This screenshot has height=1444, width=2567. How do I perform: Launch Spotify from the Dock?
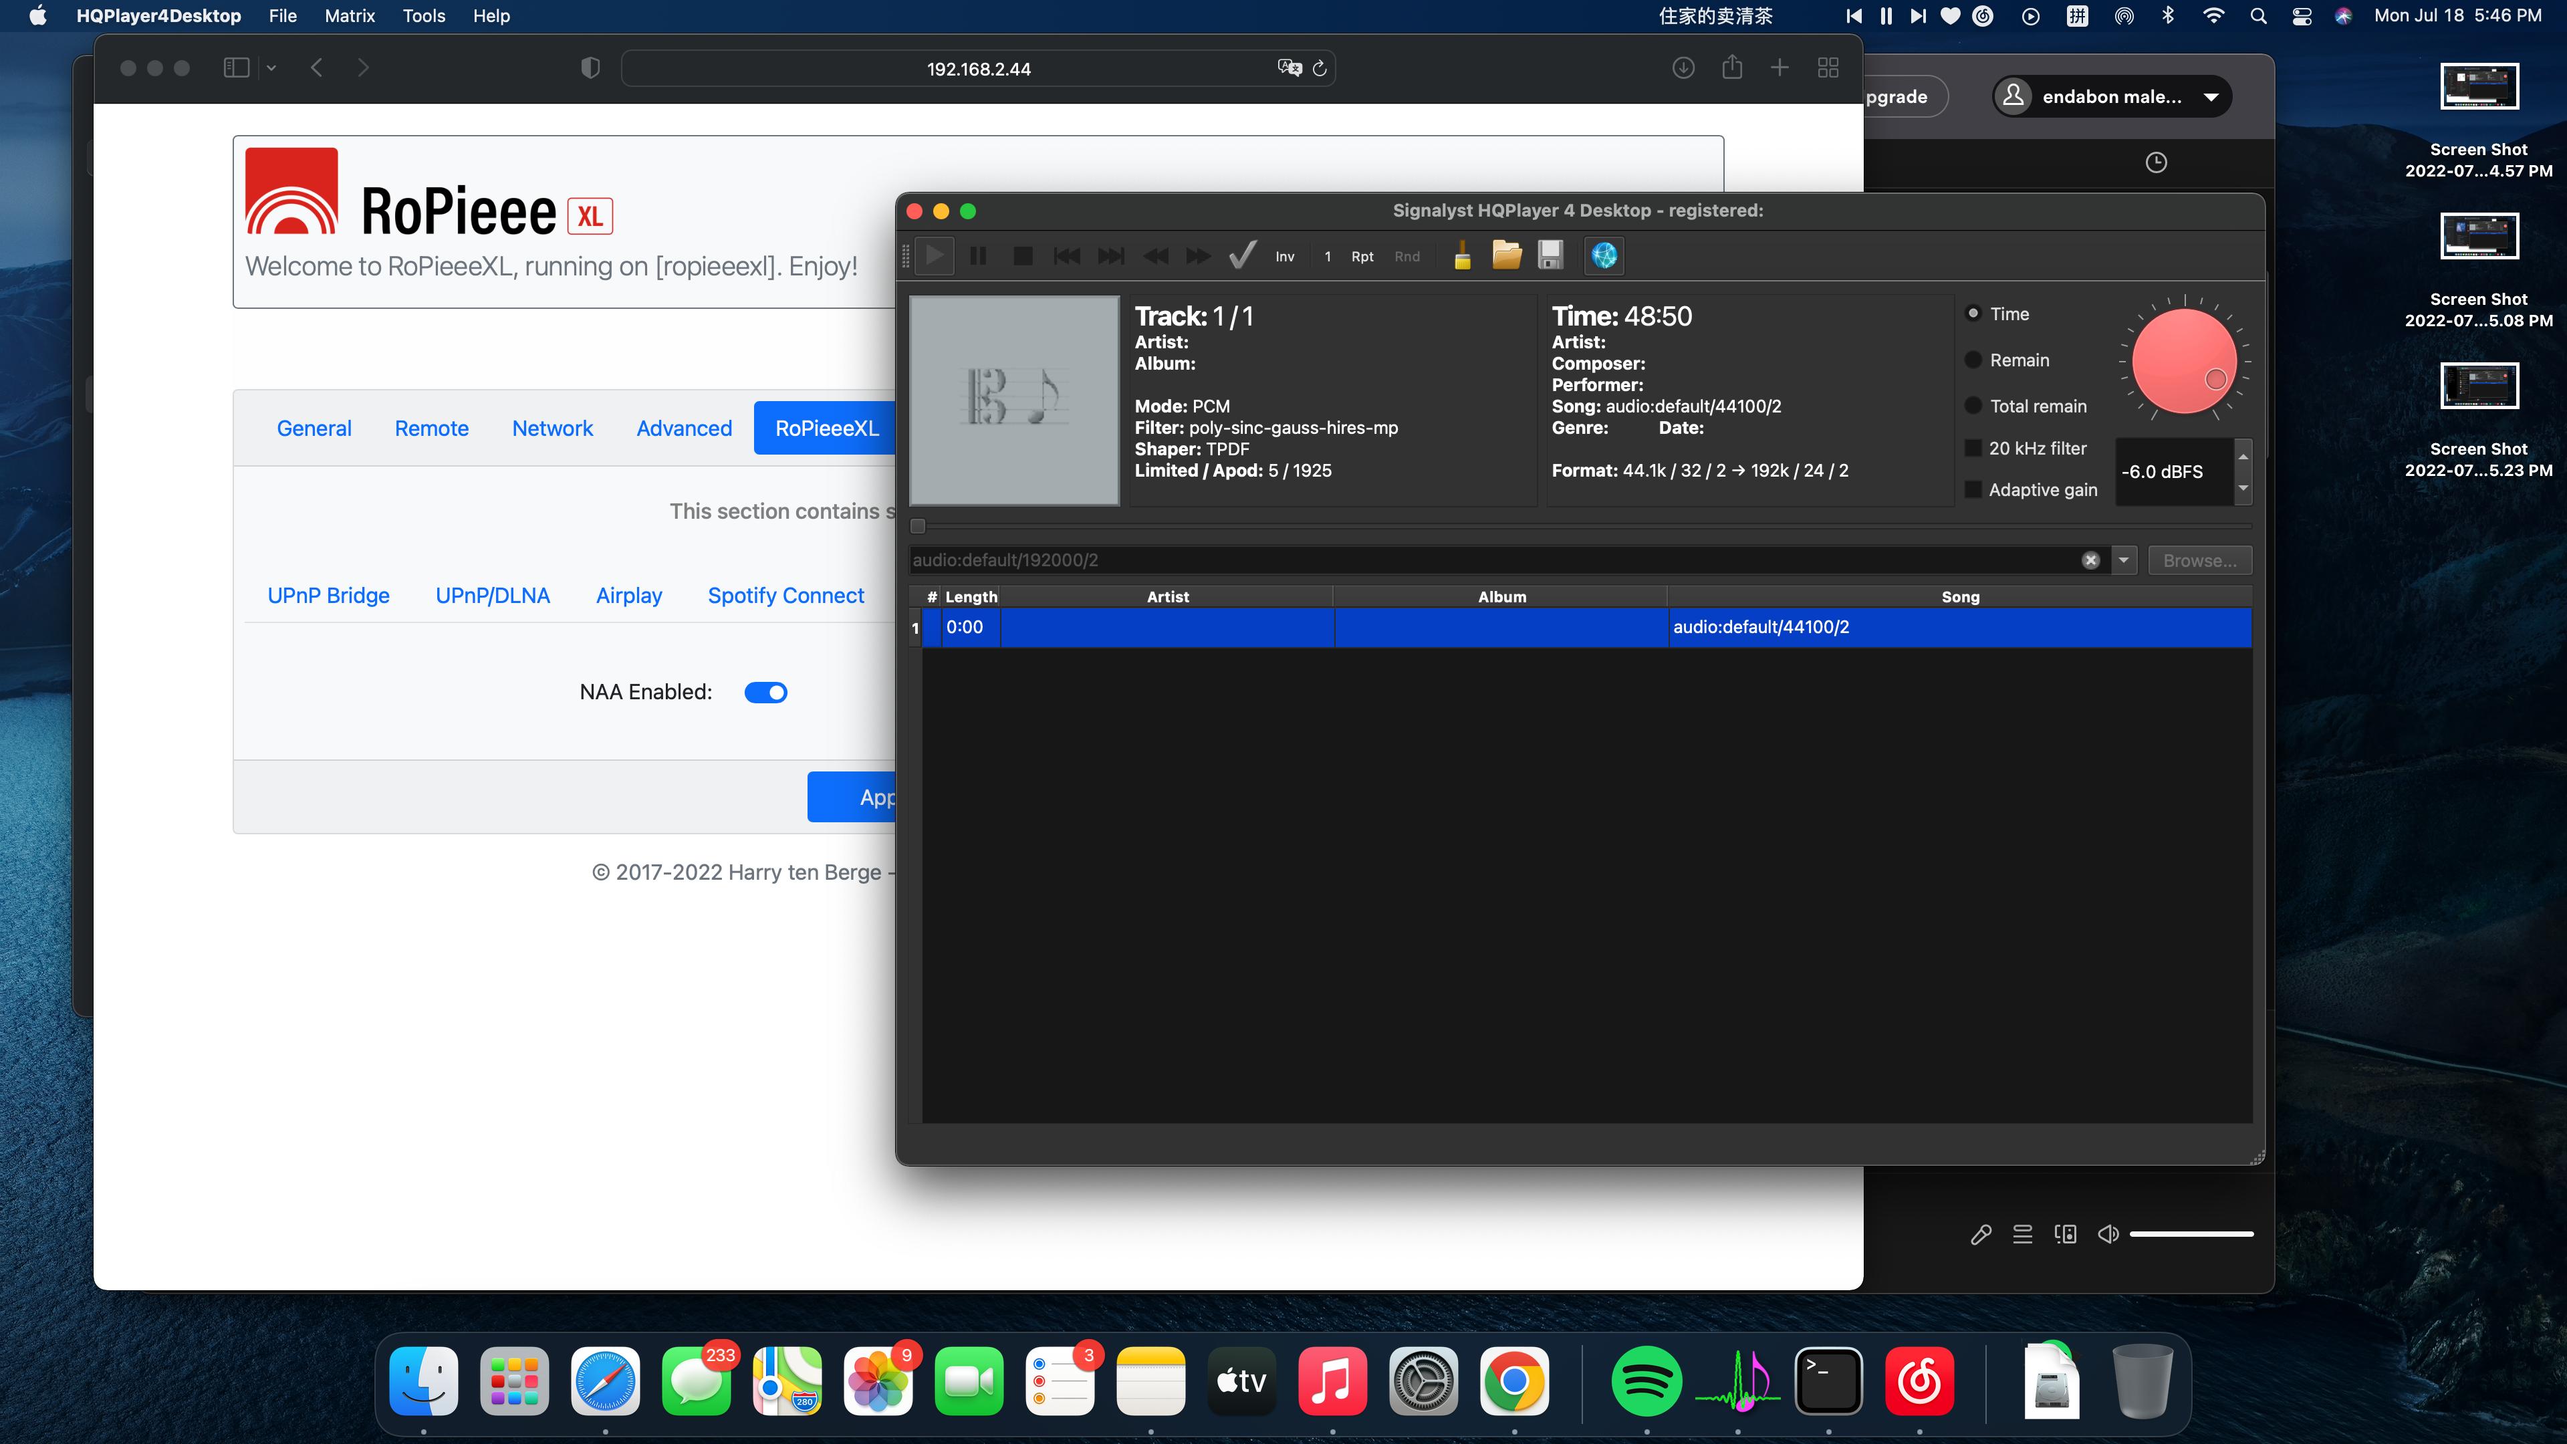pyautogui.click(x=1646, y=1381)
